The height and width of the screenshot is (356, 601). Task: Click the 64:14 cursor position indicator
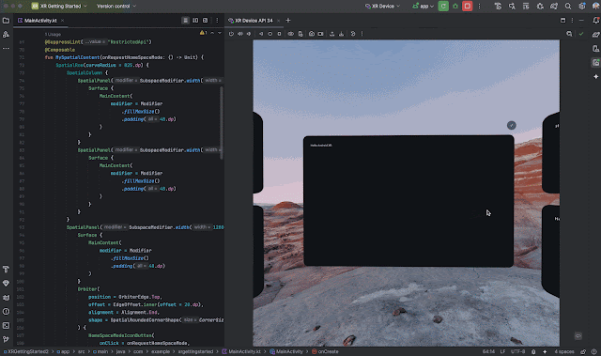pos(488,351)
